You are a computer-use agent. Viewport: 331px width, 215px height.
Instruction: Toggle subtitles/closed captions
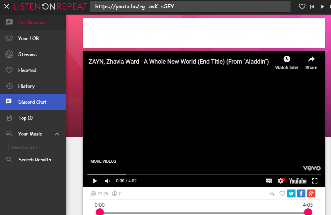269,181
